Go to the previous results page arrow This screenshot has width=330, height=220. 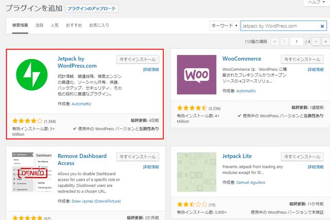click(284, 41)
